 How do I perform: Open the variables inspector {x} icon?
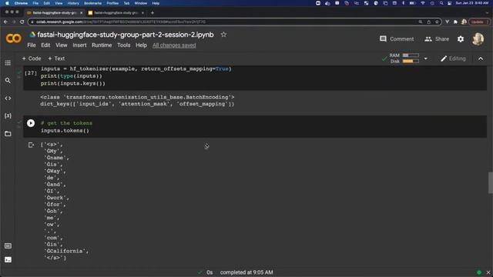(x=8, y=116)
